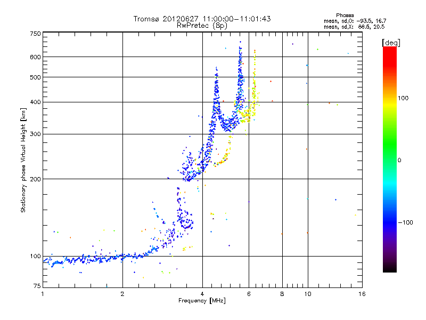Click the colorbar tick label '0'
426x320 pixels.
(399, 160)
